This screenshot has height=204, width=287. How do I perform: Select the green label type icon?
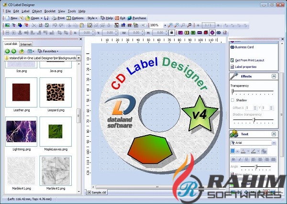point(193,32)
